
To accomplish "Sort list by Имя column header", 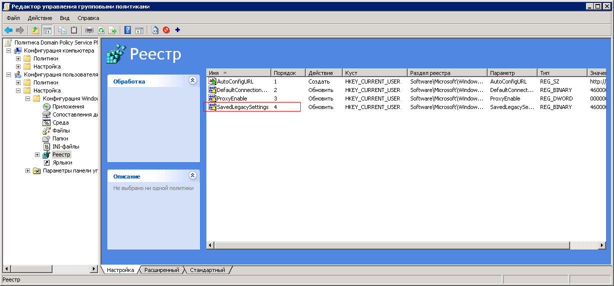I will click(x=239, y=73).
